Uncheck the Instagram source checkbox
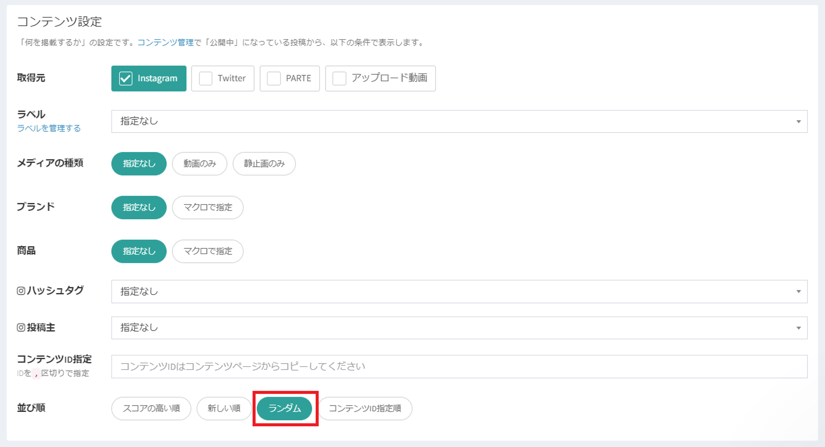 pos(126,78)
